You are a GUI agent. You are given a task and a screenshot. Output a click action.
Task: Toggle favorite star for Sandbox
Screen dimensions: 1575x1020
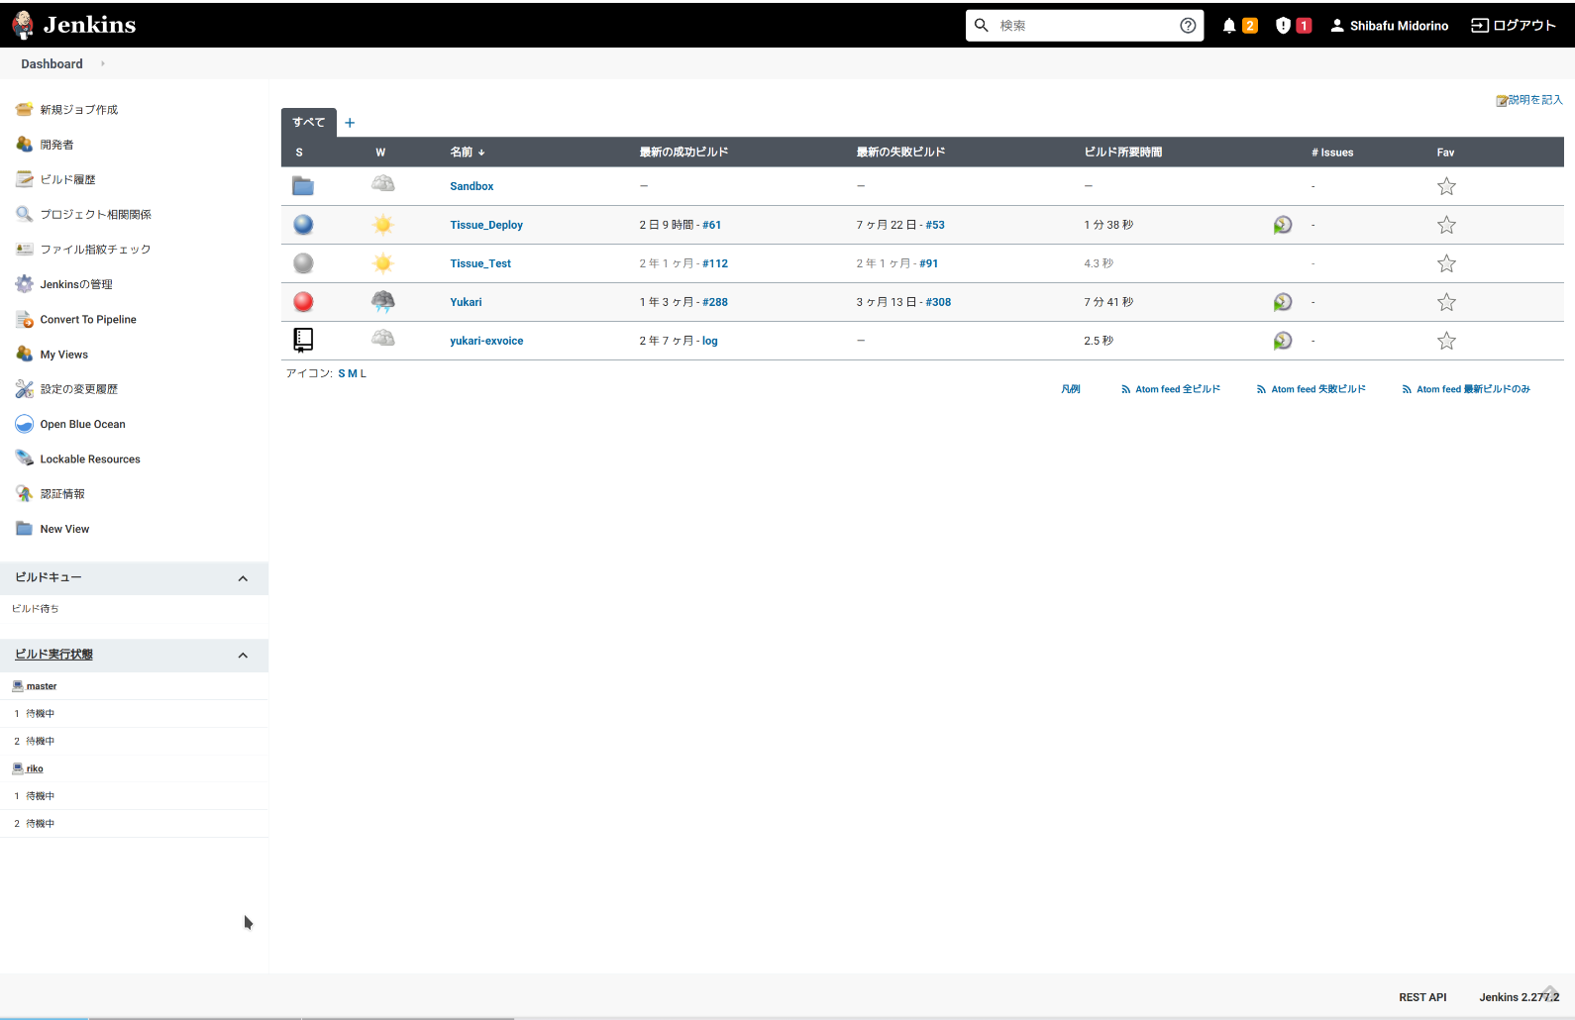click(x=1446, y=186)
